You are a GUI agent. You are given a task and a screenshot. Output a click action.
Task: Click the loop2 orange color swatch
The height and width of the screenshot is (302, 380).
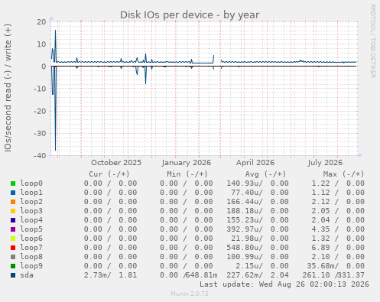13,202
